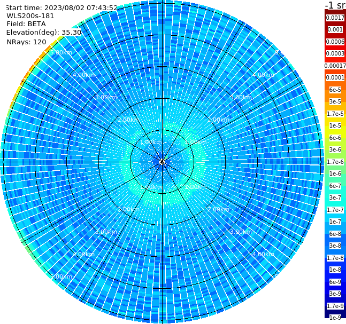Click the 0.0017 colorbar label
Image resolution: width=346 pixels, height=324 pixels.
pos(335,18)
